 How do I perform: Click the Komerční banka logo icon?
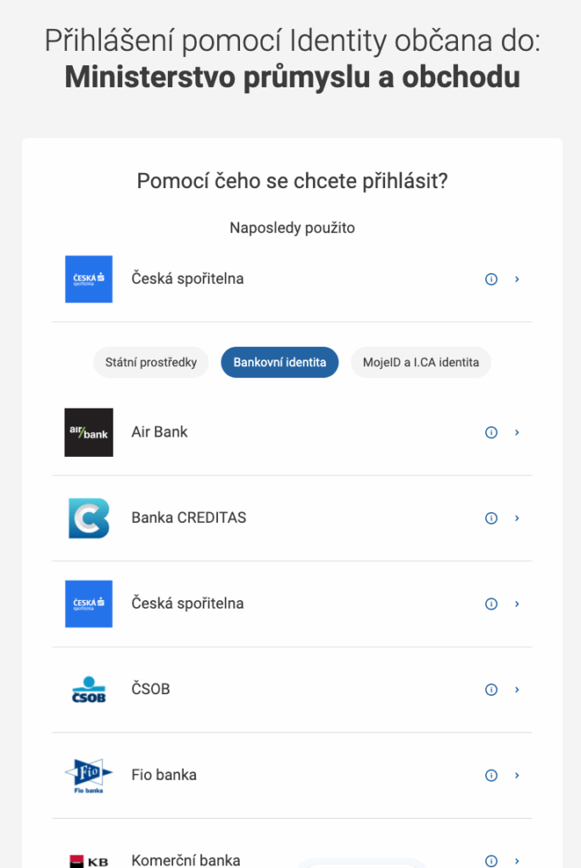(x=88, y=858)
